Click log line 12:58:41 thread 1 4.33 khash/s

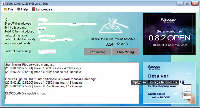pyautogui.click(x=43, y=68)
